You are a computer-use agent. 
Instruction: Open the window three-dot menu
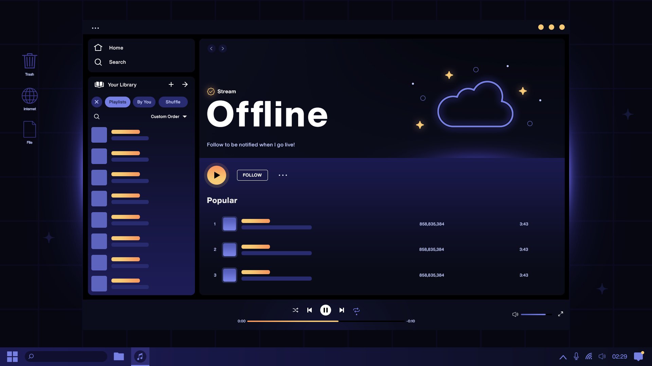[x=95, y=28]
